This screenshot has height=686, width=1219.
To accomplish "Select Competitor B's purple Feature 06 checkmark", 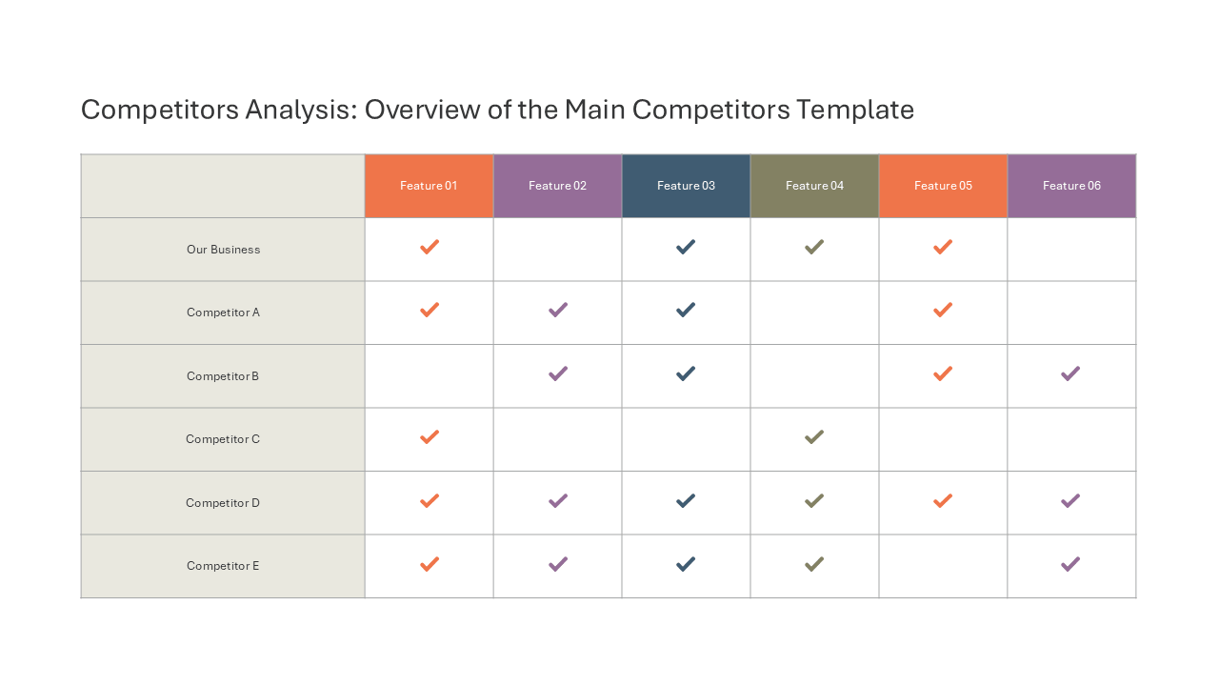I will pos(1070,373).
